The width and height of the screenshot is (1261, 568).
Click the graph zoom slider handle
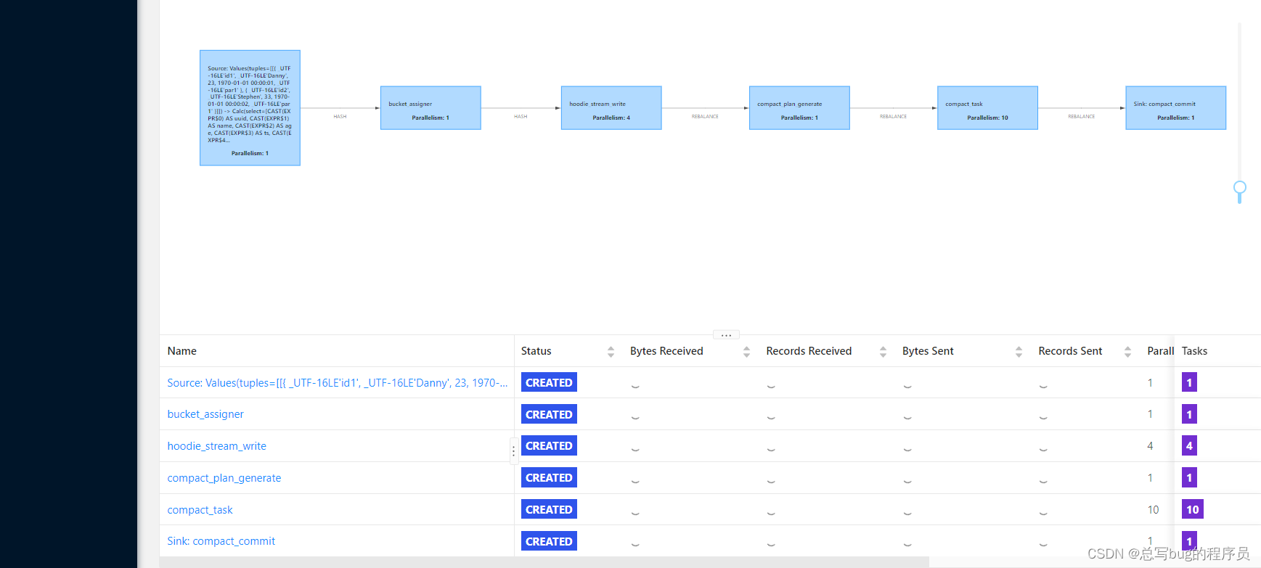pos(1240,188)
